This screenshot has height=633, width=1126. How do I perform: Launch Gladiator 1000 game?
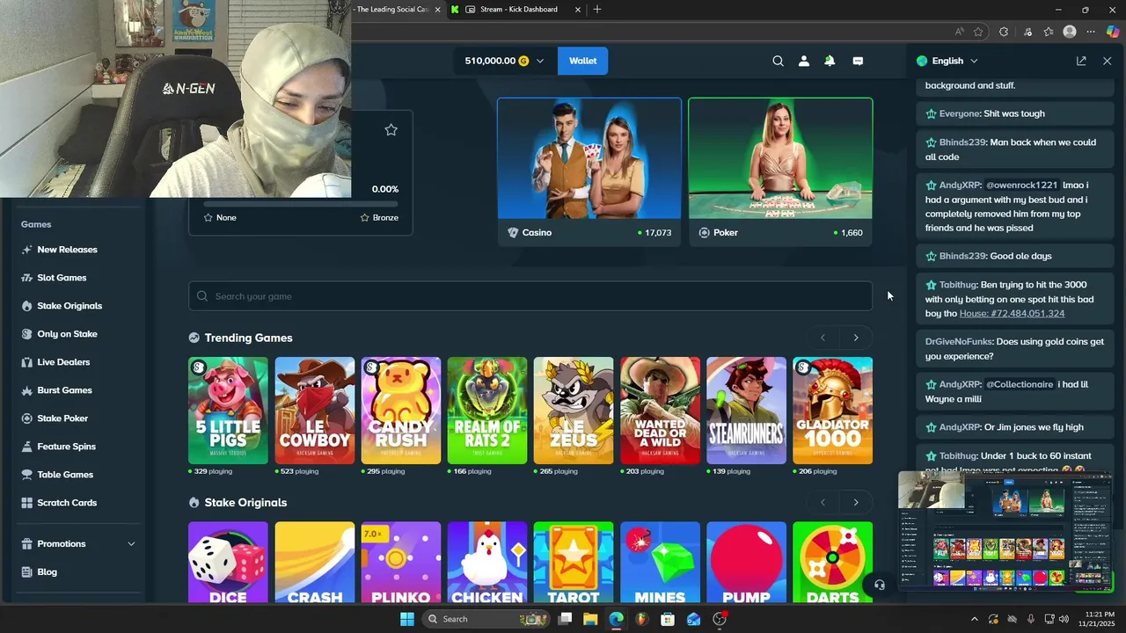[x=832, y=411]
